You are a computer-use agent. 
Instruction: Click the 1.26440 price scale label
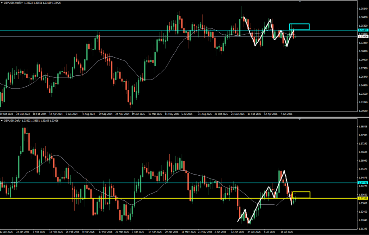[x=364, y=77]
